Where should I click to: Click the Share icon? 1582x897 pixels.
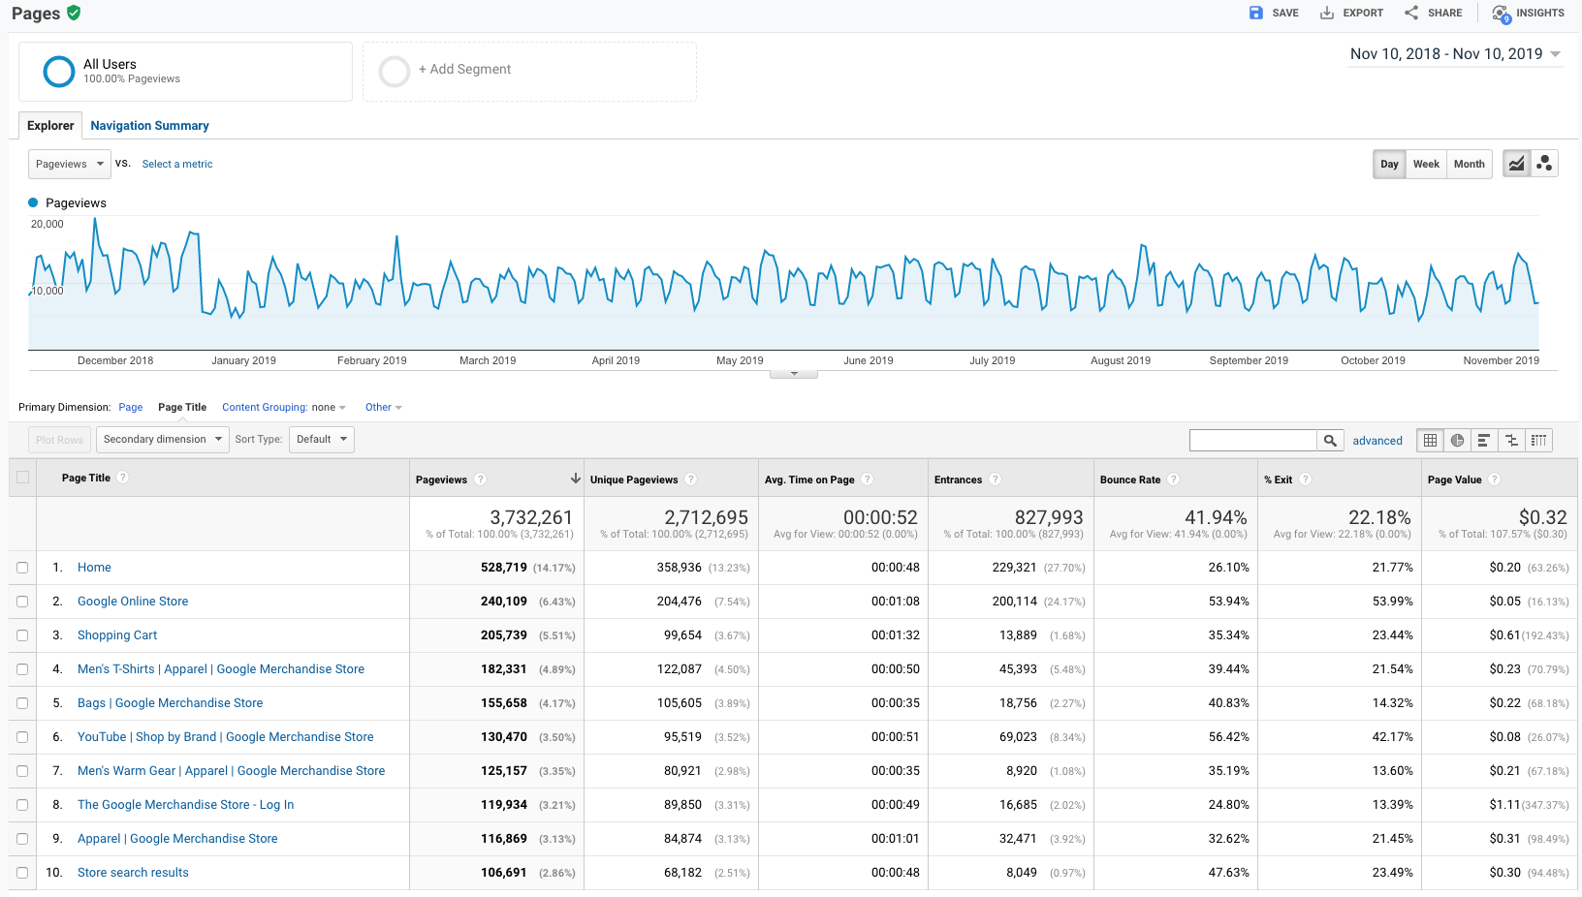[1411, 13]
